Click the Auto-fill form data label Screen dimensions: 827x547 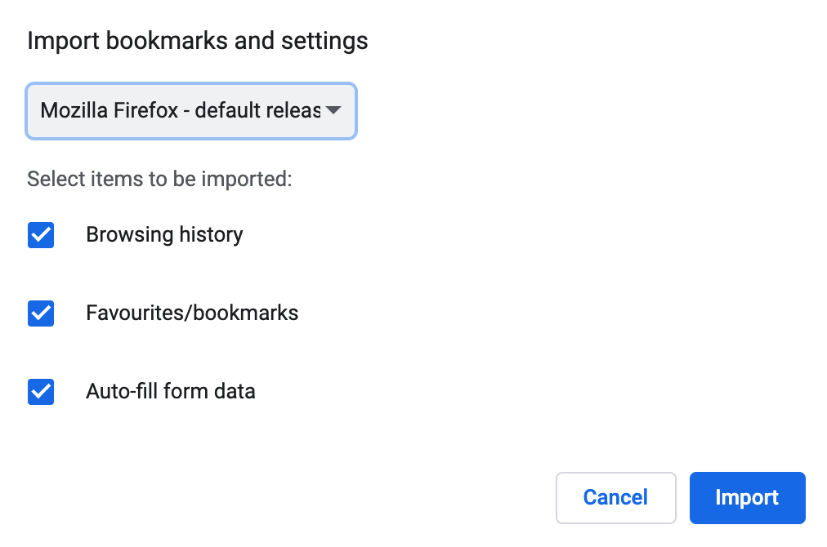coord(170,391)
